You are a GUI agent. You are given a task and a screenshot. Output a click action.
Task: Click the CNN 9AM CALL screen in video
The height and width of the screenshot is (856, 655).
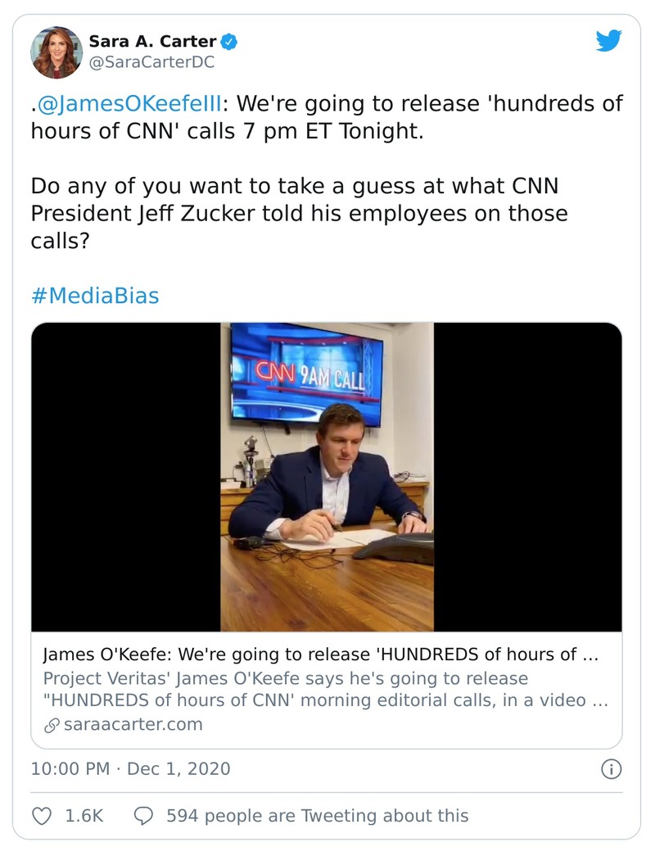click(x=307, y=375)
